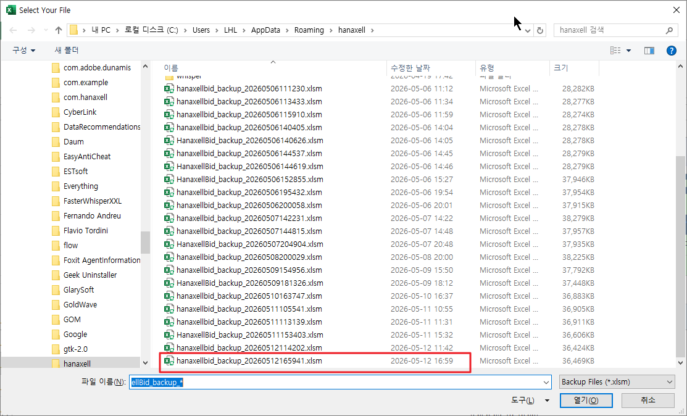Select Roaming in the address breadcrumb
The width and height of the screenshot is (687, 416).
pos(309,30)
